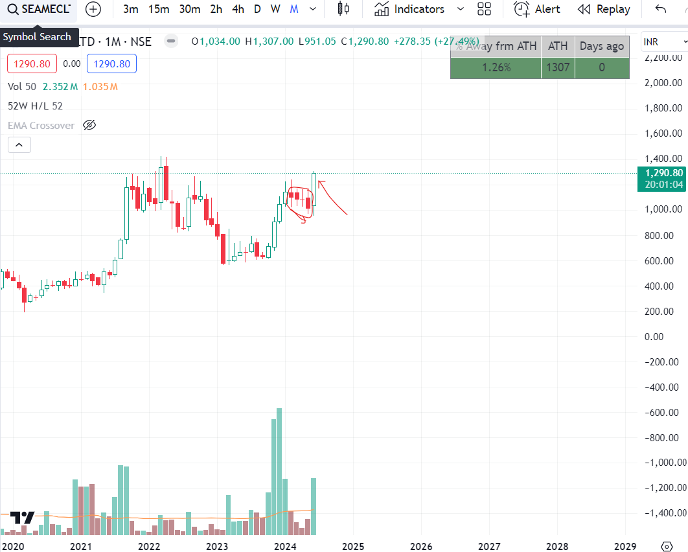Open the candlestick chart type selector
Viewport: 688px width, 552px height.
tap(343, 9)
